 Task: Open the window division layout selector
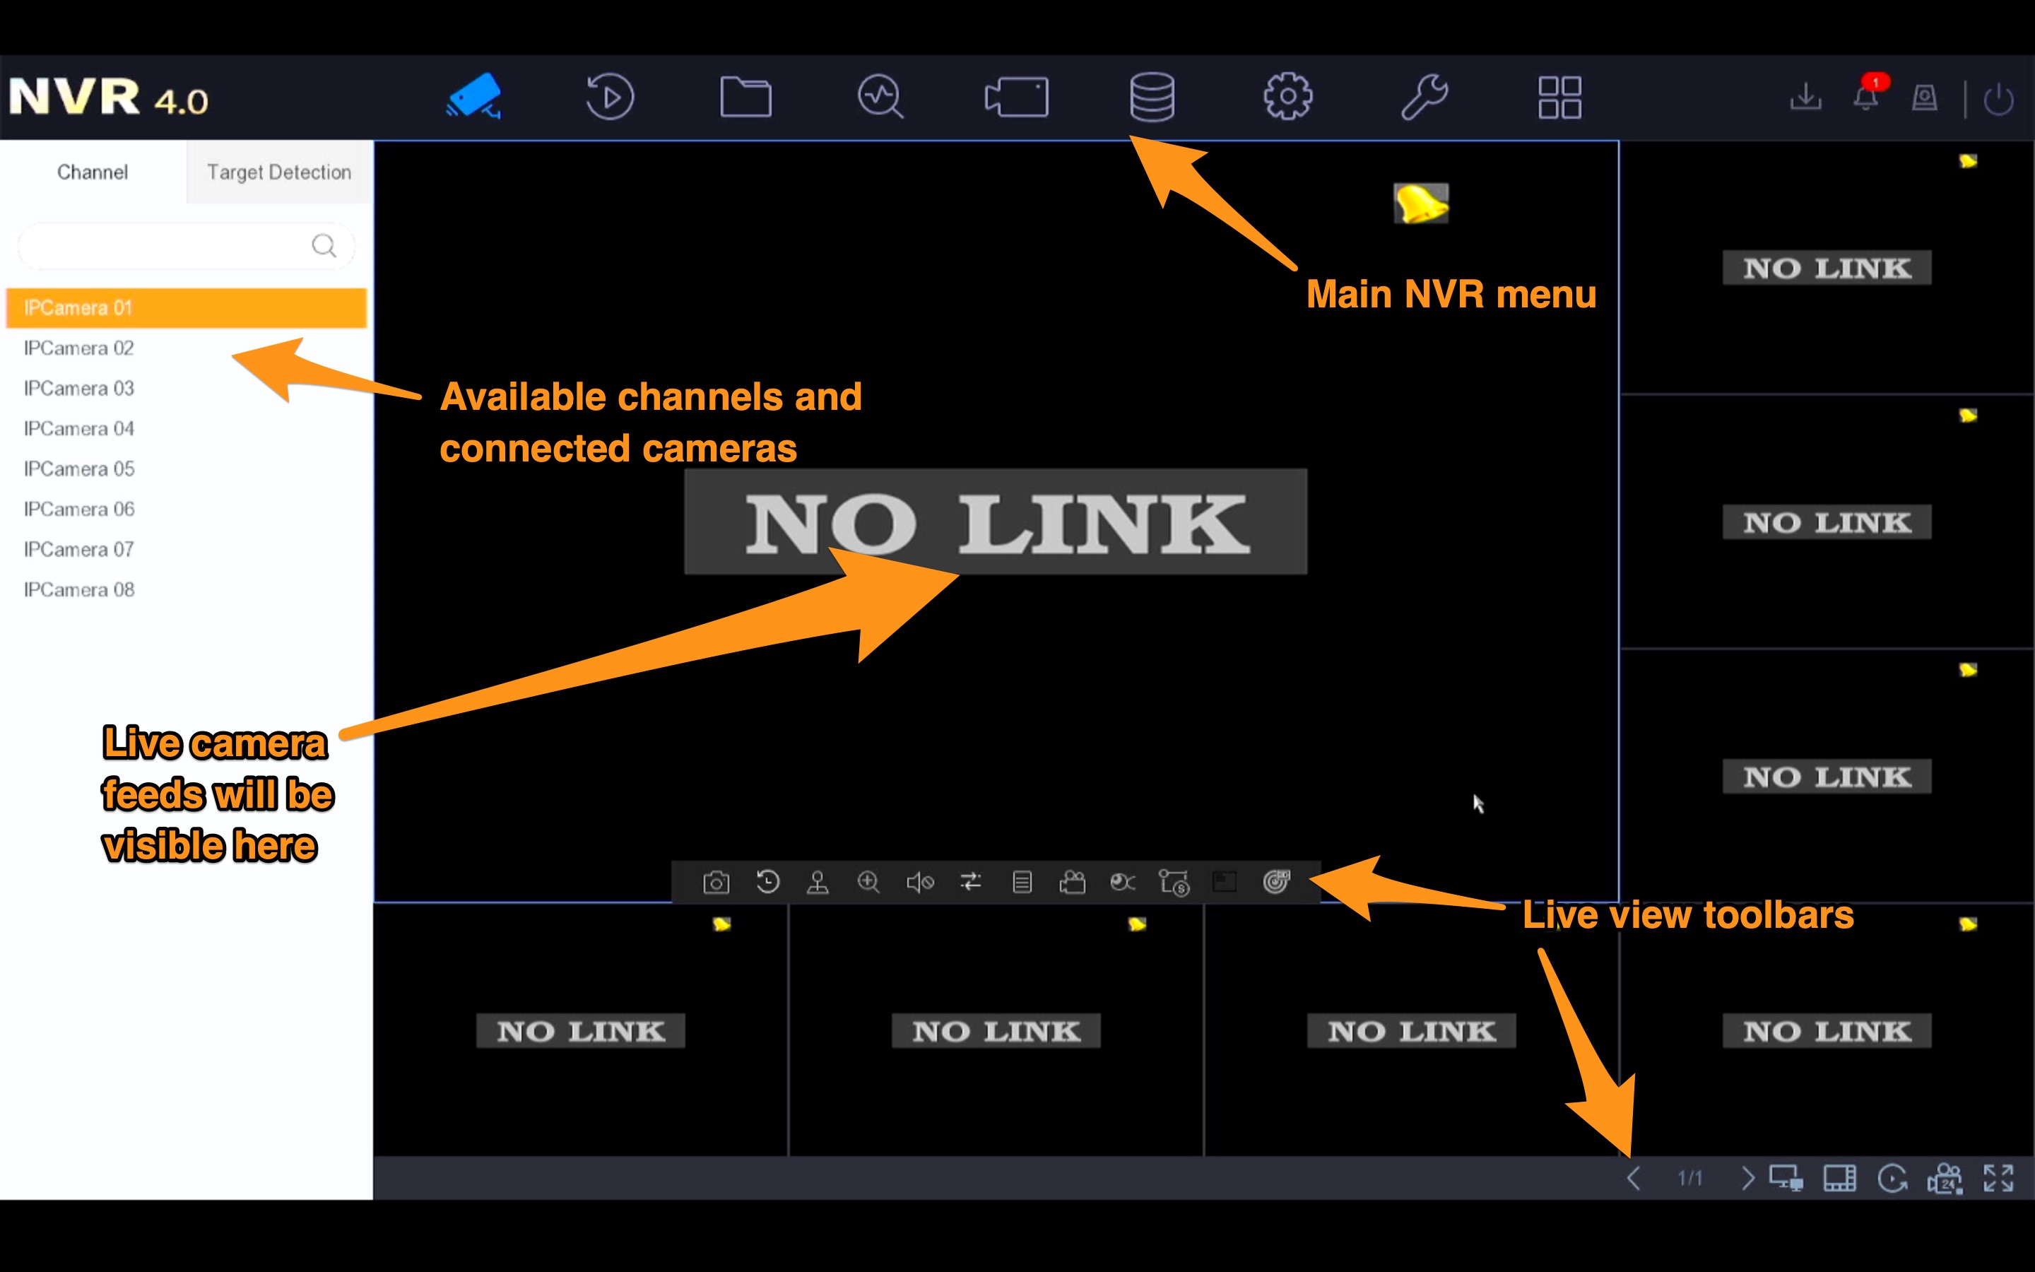coord(1839,1179)
